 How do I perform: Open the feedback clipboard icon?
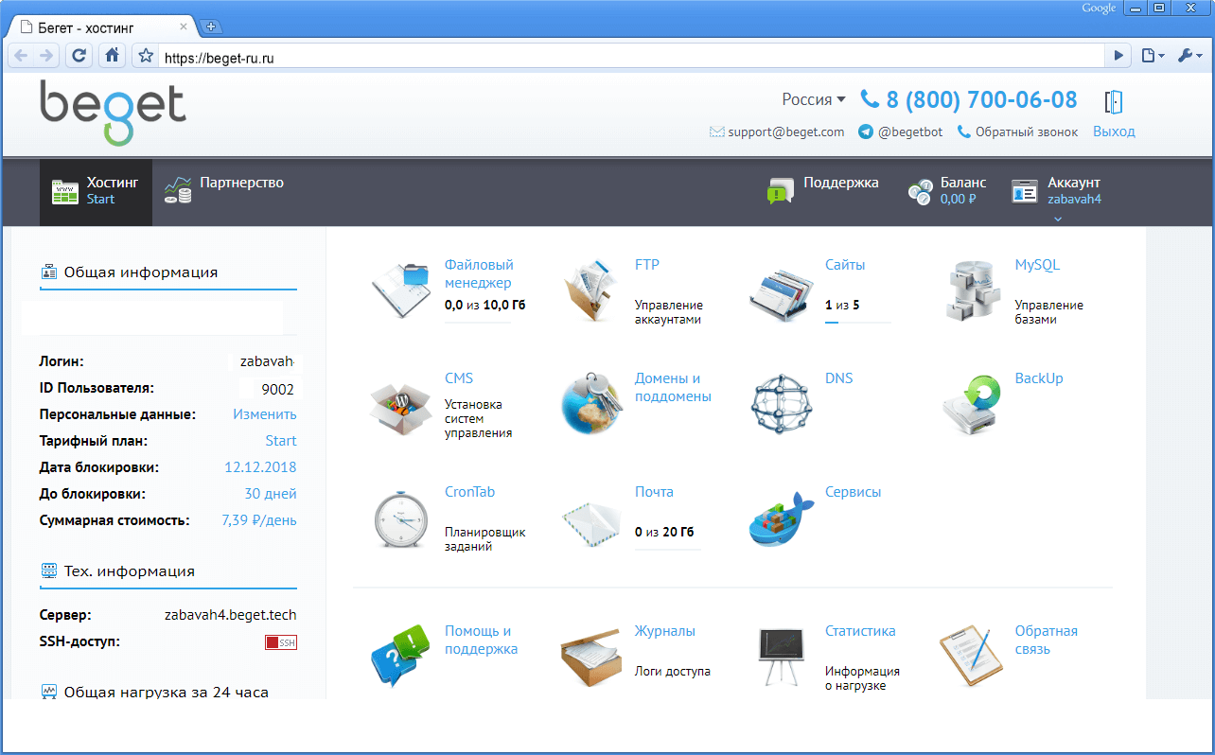click(x=972, y=655)
